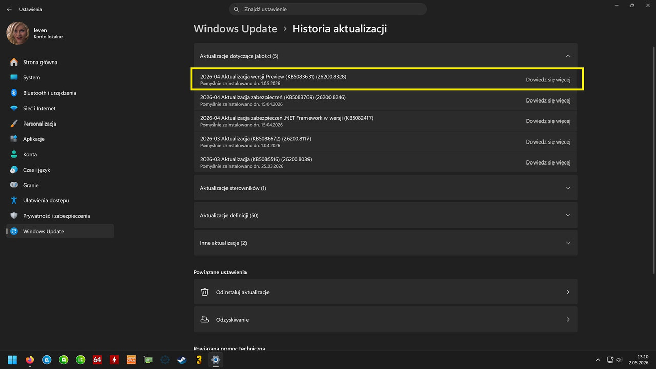Launch Steam from the taskbar
This screenshot has width=656, height=369.
(182, 360)
